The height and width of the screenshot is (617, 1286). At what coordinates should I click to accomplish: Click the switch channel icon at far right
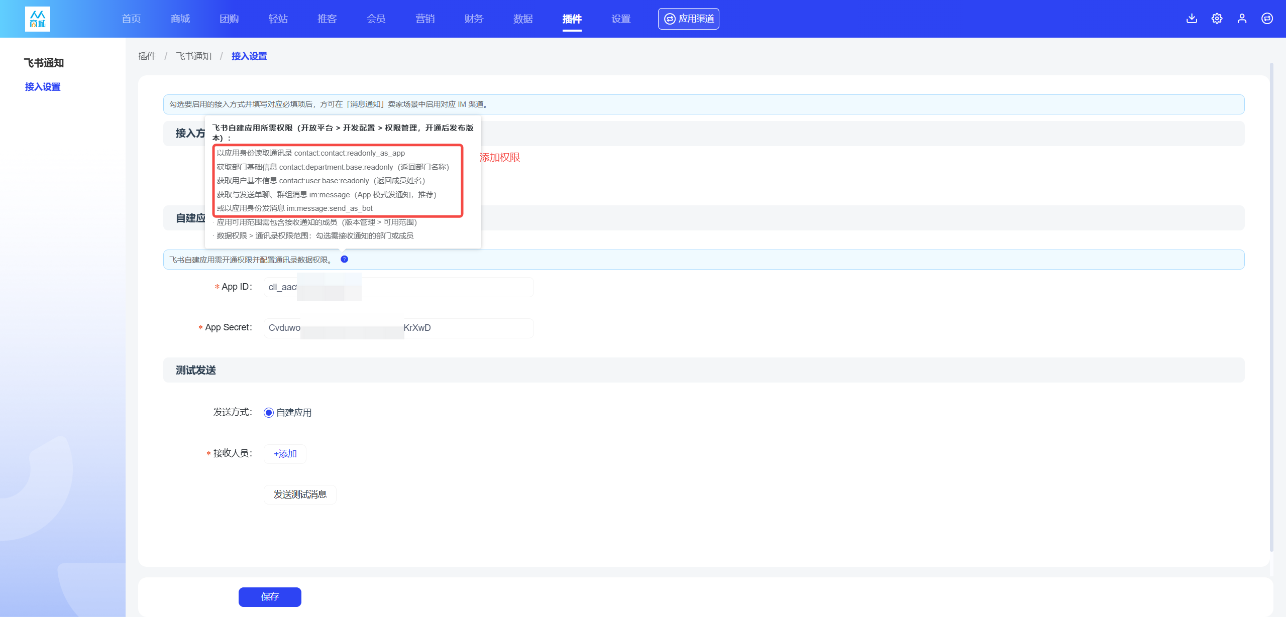[x=1267, y=19]
